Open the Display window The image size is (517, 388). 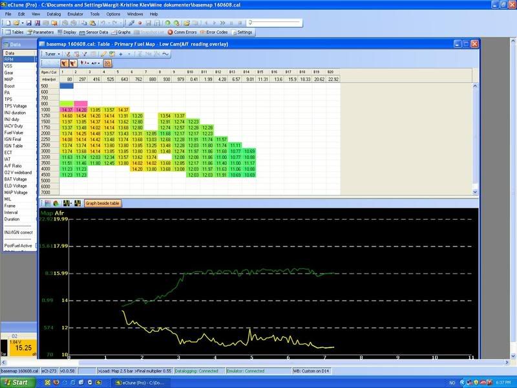click(x=67, y=32)
